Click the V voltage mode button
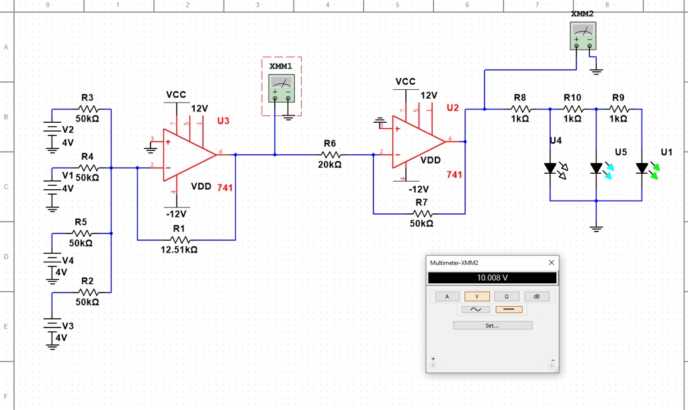This screenshot has width=688, height=410. coord(476,295)
